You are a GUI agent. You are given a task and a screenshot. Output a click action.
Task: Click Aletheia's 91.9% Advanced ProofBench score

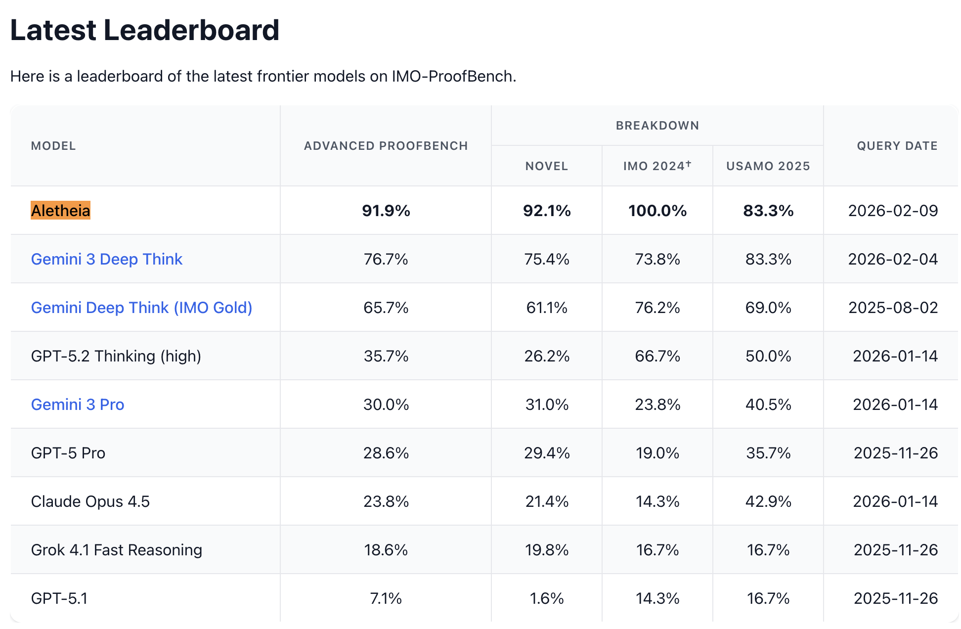click(x=386, y=211)
